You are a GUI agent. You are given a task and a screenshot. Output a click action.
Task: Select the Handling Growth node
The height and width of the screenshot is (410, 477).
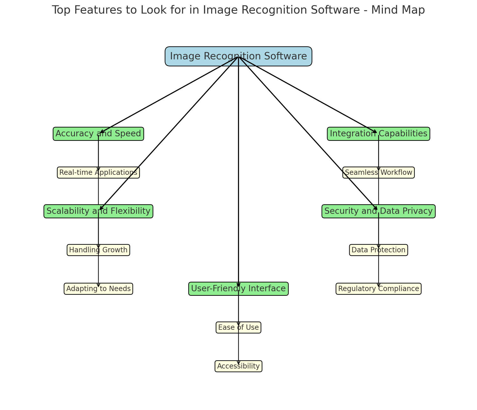point(98,250)
